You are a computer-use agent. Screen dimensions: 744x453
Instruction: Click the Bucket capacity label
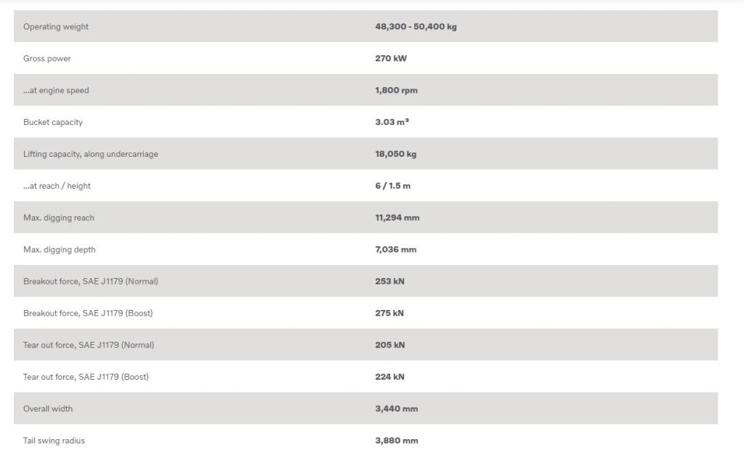point(52,122)
